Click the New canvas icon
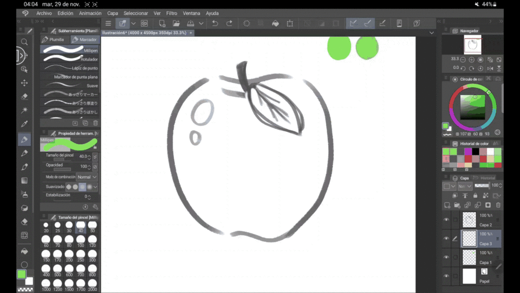This screenshot has height=293, width=520. (x=162, y=23)
